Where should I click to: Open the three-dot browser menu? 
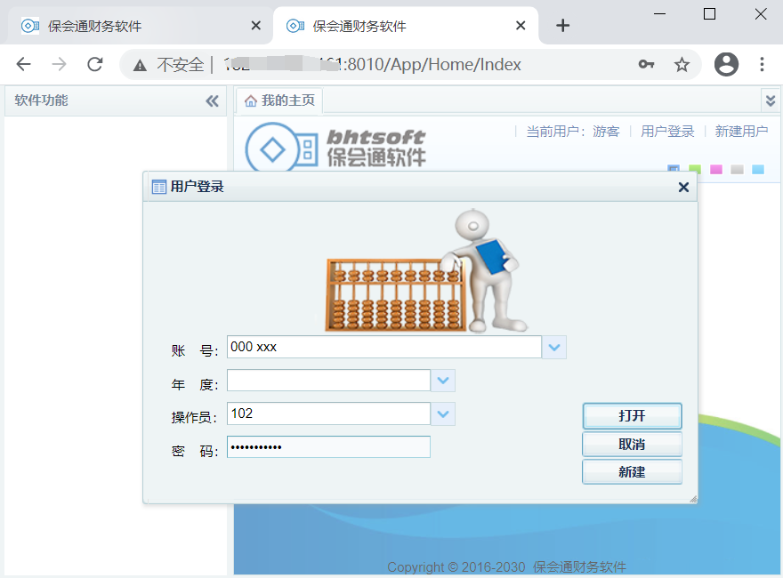(761, 64)
